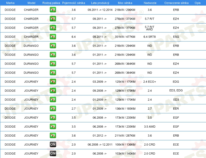Image resolution: width=206 pixels, height=158 pixels.
Task: Click ON diesel icon in 100kW Journey row
Action: tap(53, 145)
